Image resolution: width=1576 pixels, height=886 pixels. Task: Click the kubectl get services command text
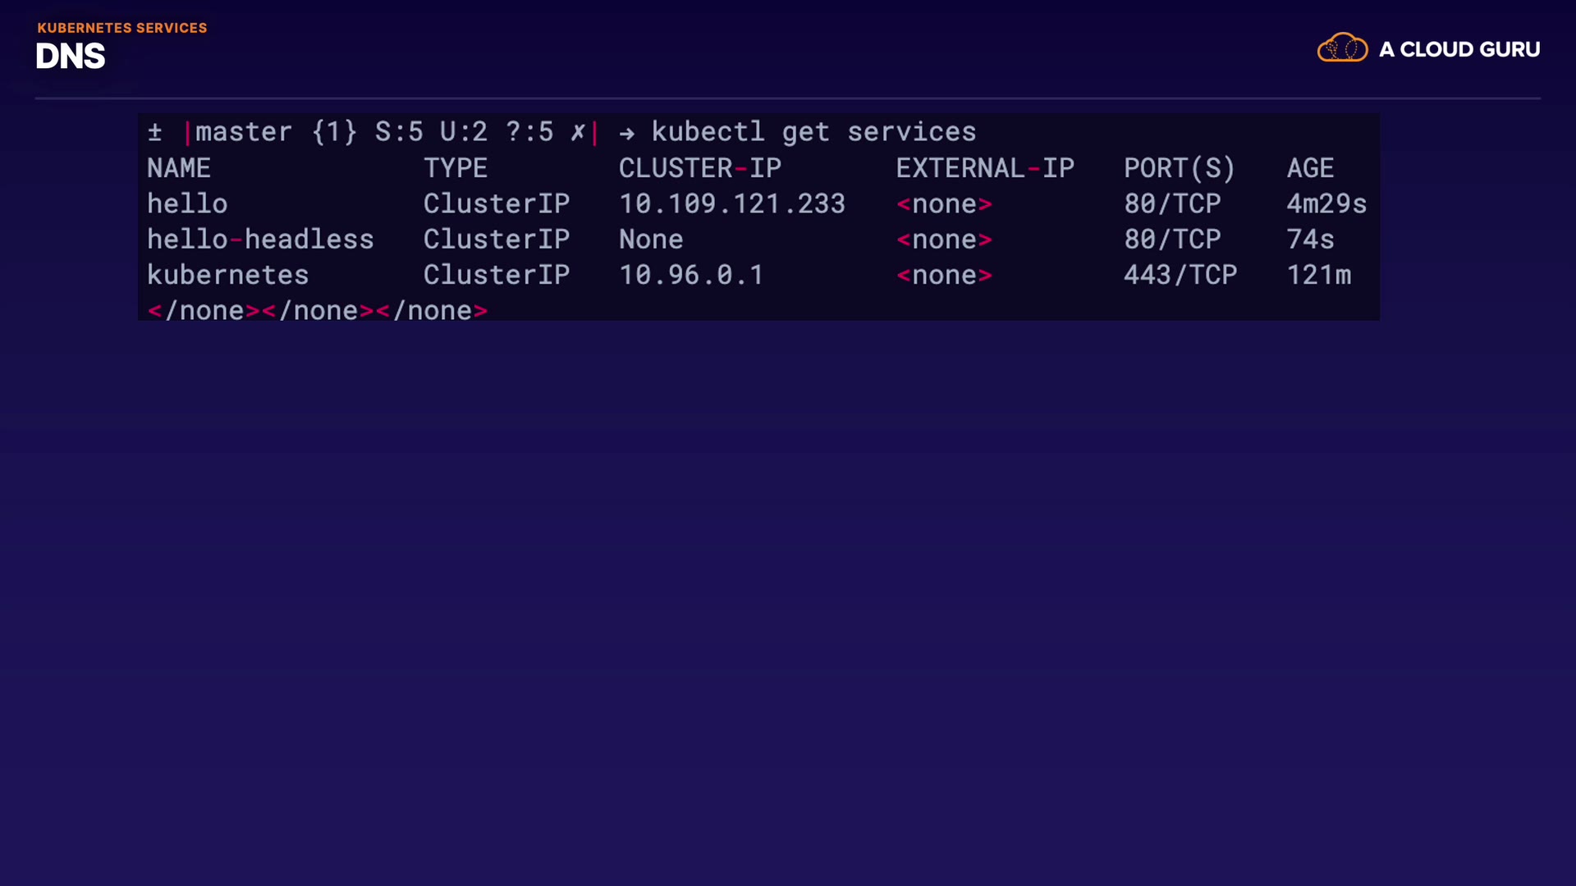tap(813, 132)
